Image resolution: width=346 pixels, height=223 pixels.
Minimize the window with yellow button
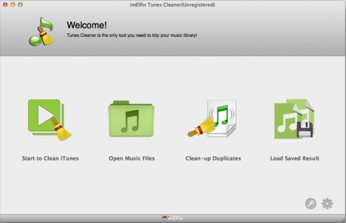click(x=13, y=5)
